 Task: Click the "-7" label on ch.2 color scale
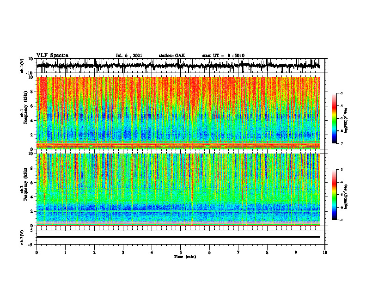click(341, 220)
